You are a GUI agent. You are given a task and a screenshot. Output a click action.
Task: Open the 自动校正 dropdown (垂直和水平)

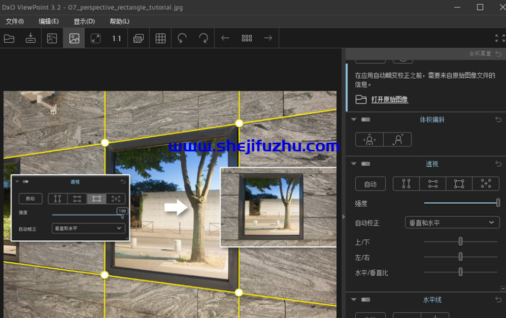click(452, 222)
